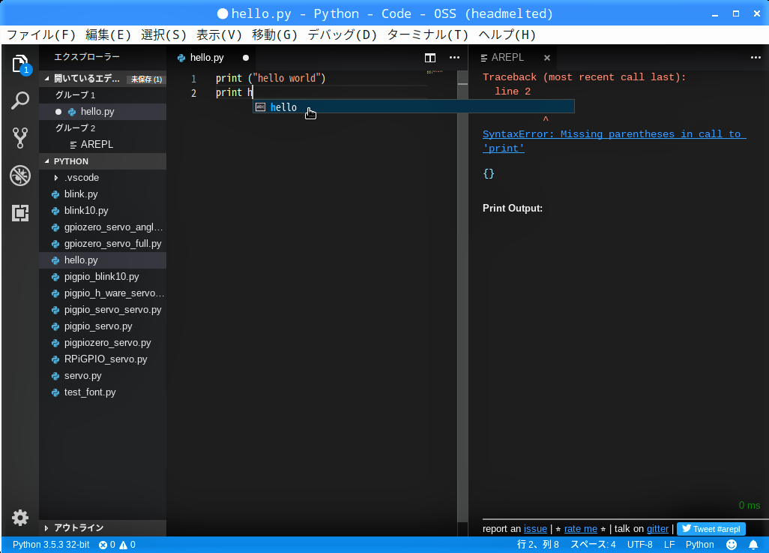Open hello.py under グループ 1 open editors

point(103,112)
